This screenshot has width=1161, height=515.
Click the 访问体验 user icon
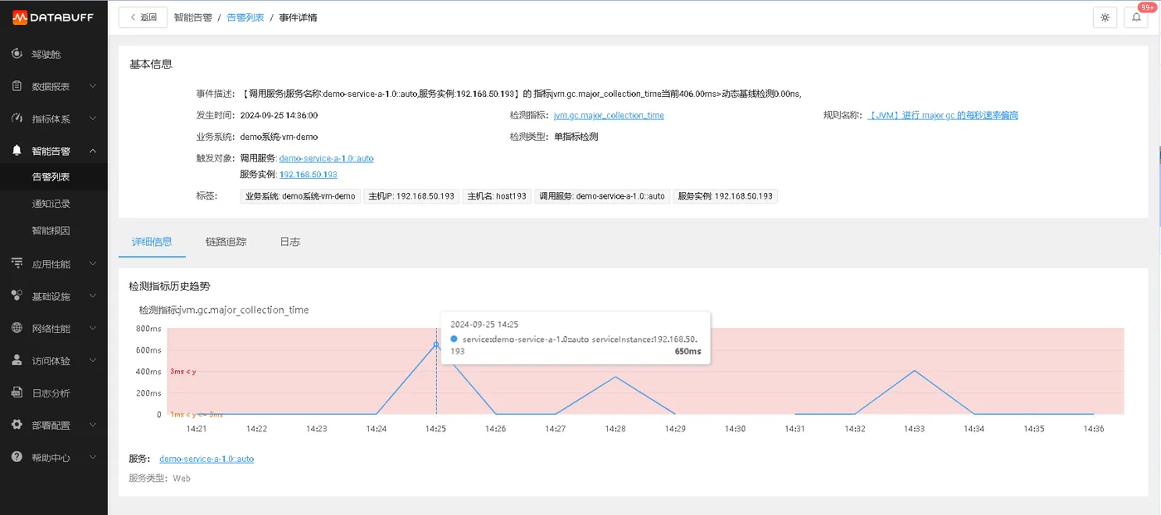pos(17,361)
